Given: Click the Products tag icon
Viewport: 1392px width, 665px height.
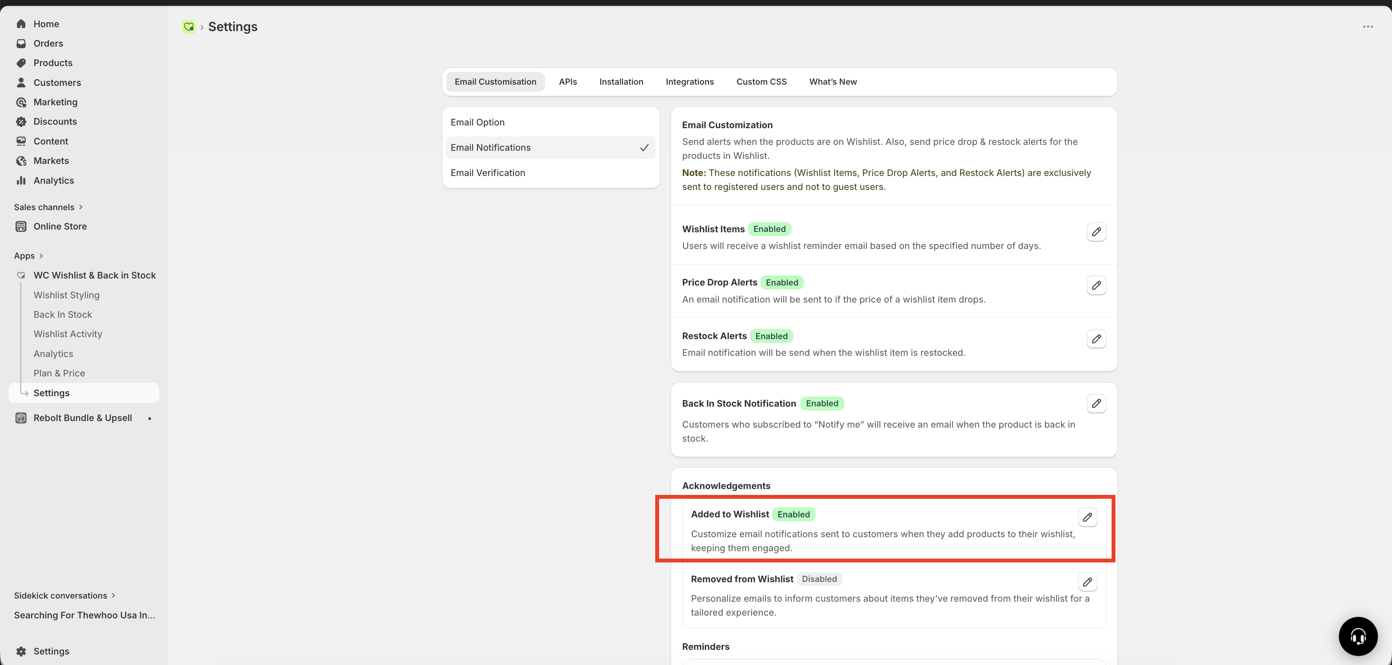Looking at the screenshot, I should [21, 63].
